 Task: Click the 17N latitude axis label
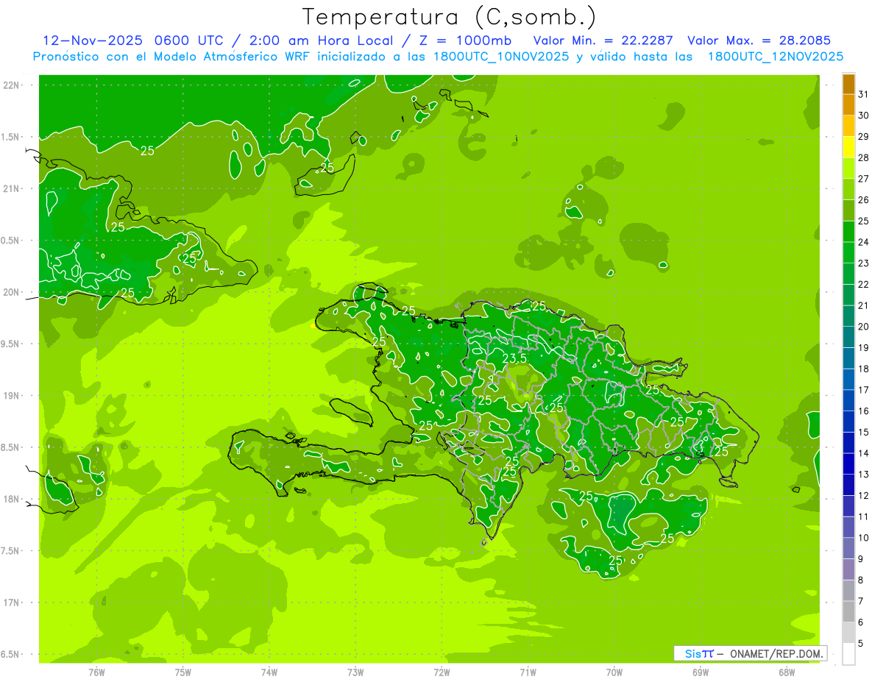[10, 603]
